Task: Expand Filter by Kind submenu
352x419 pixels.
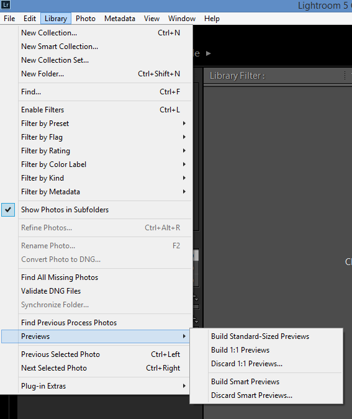Action: tap(96, 178)
